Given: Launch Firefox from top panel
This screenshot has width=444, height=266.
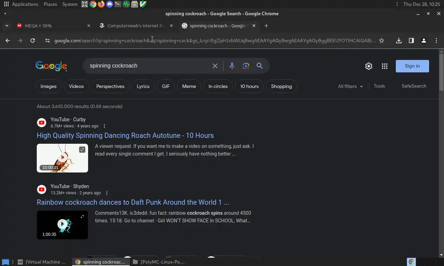Looking at the screenshot, I should pyautogui.click(x=101, y=4).
